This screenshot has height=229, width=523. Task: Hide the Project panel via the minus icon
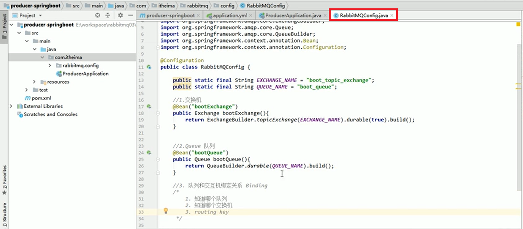pos(131,15)
